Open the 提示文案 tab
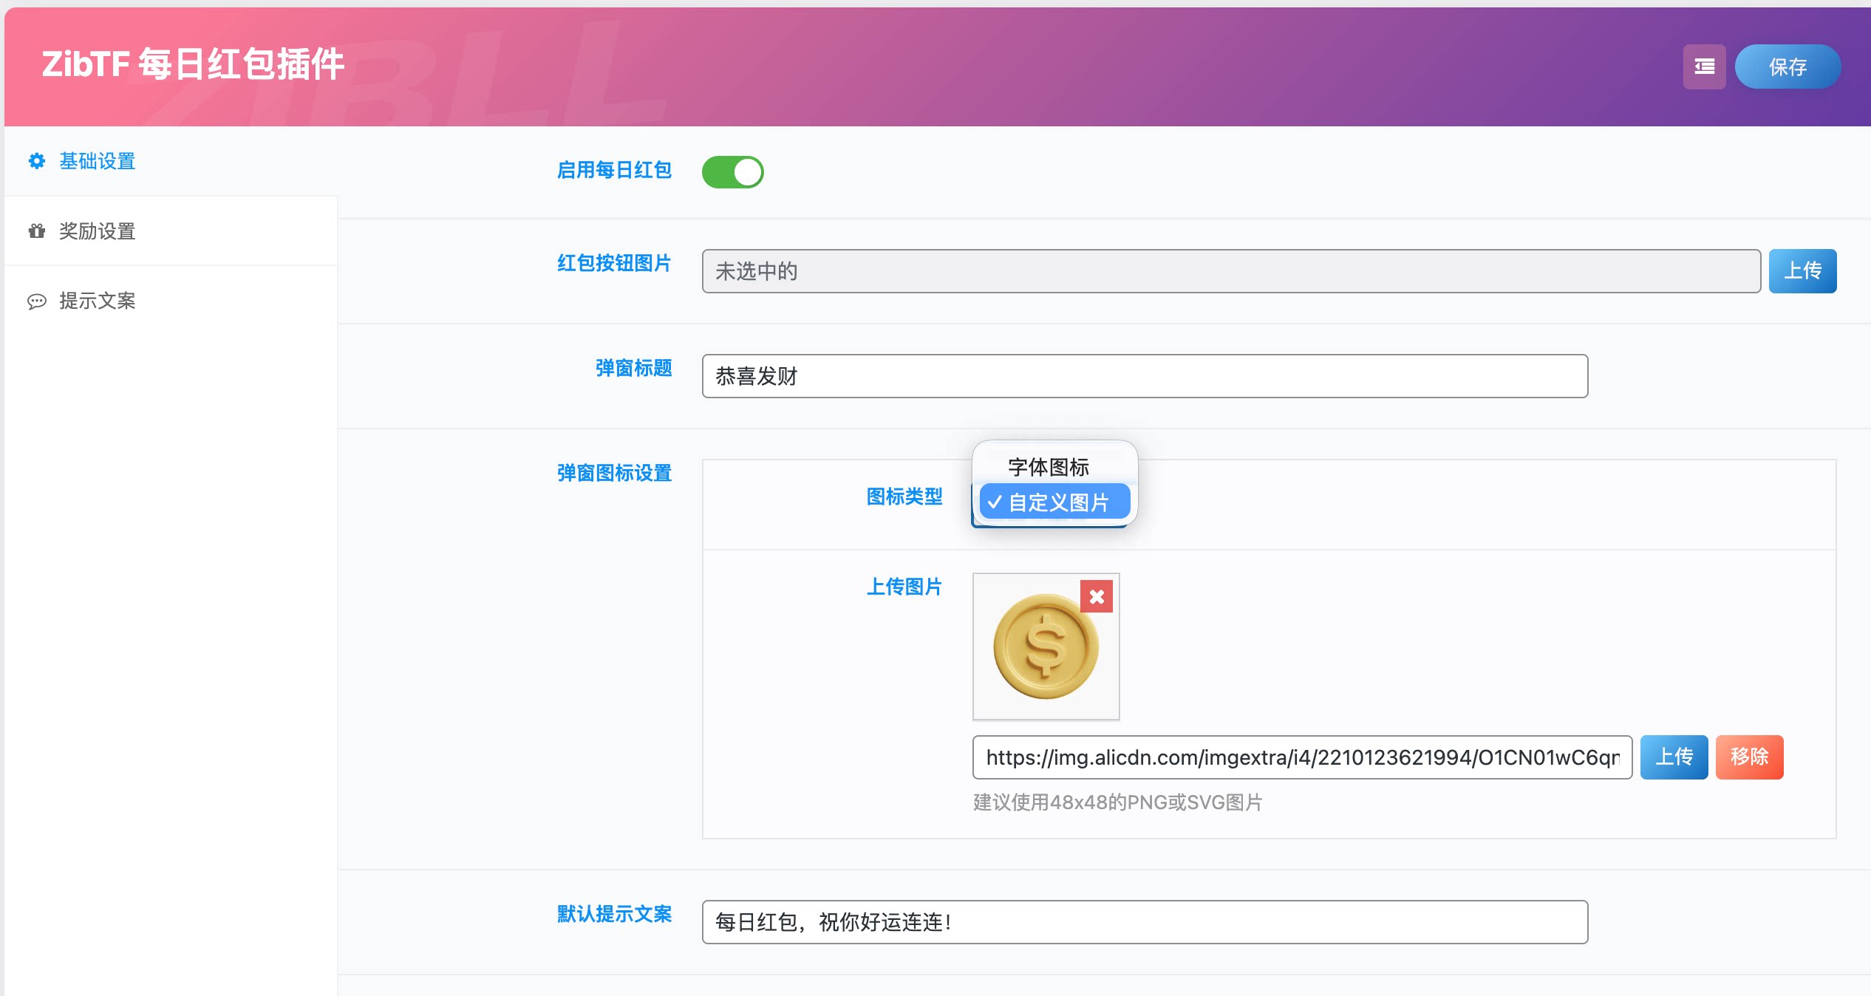The image size is (1871, 996). click(97, 301)
